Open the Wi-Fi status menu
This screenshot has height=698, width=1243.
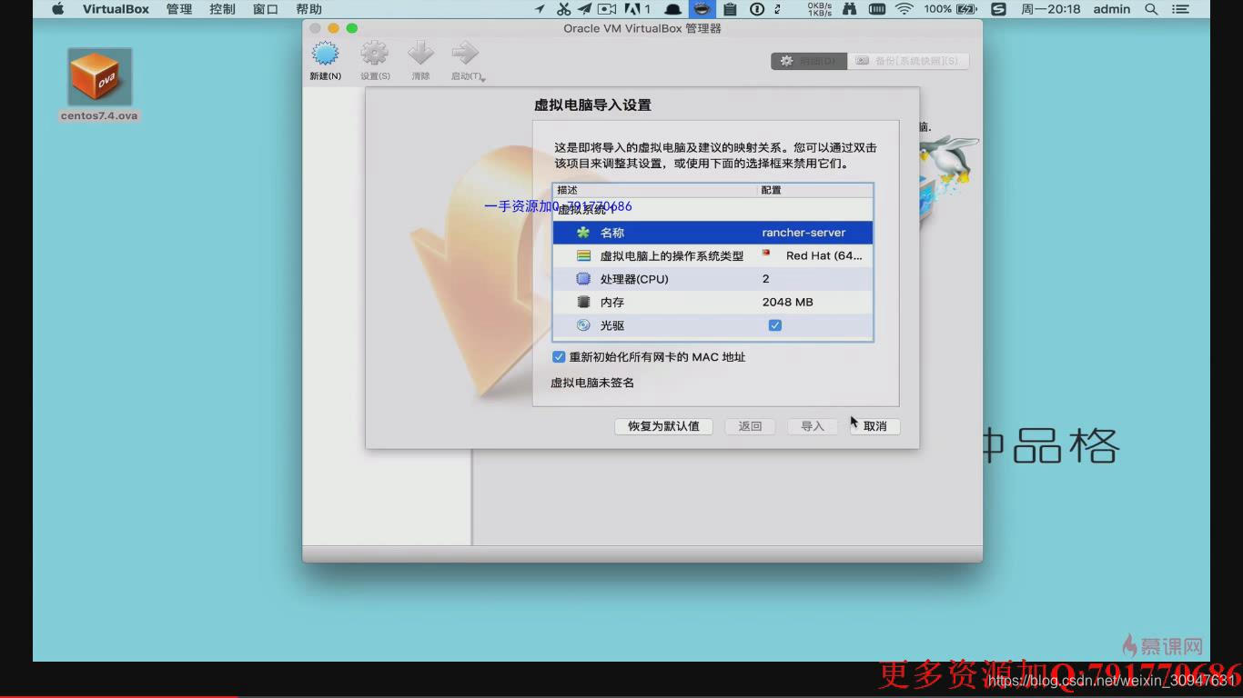(x=904, y=9)
